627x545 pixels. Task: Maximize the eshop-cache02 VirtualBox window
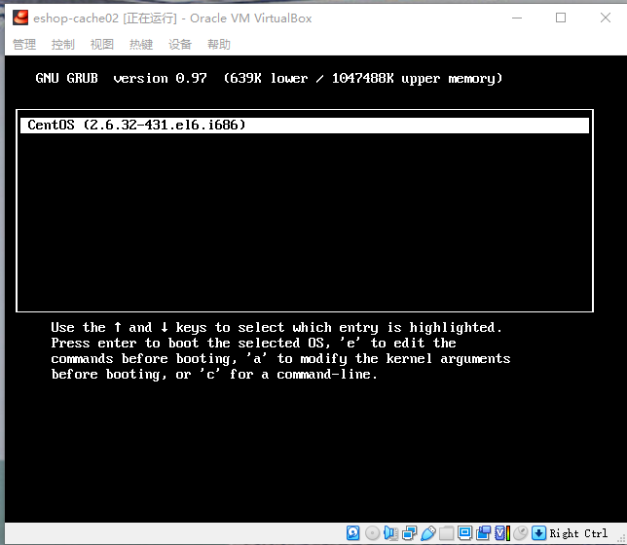561,18
